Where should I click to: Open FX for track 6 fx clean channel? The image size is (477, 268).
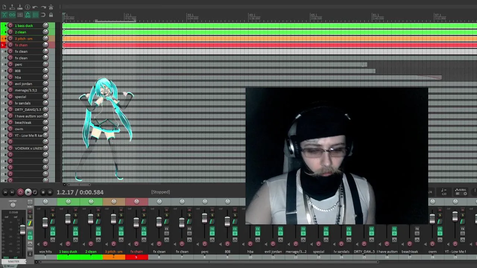[x=167, y=229]
